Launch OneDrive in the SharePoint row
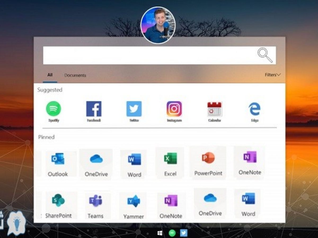The width and height of the screenshot is (318, 238). 210,203
